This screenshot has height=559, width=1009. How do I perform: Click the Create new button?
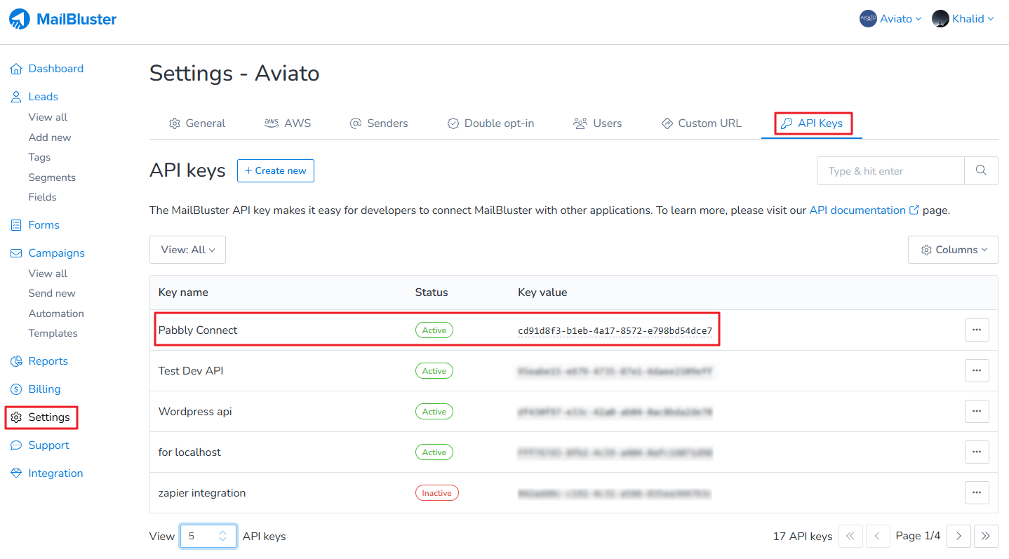276,170
